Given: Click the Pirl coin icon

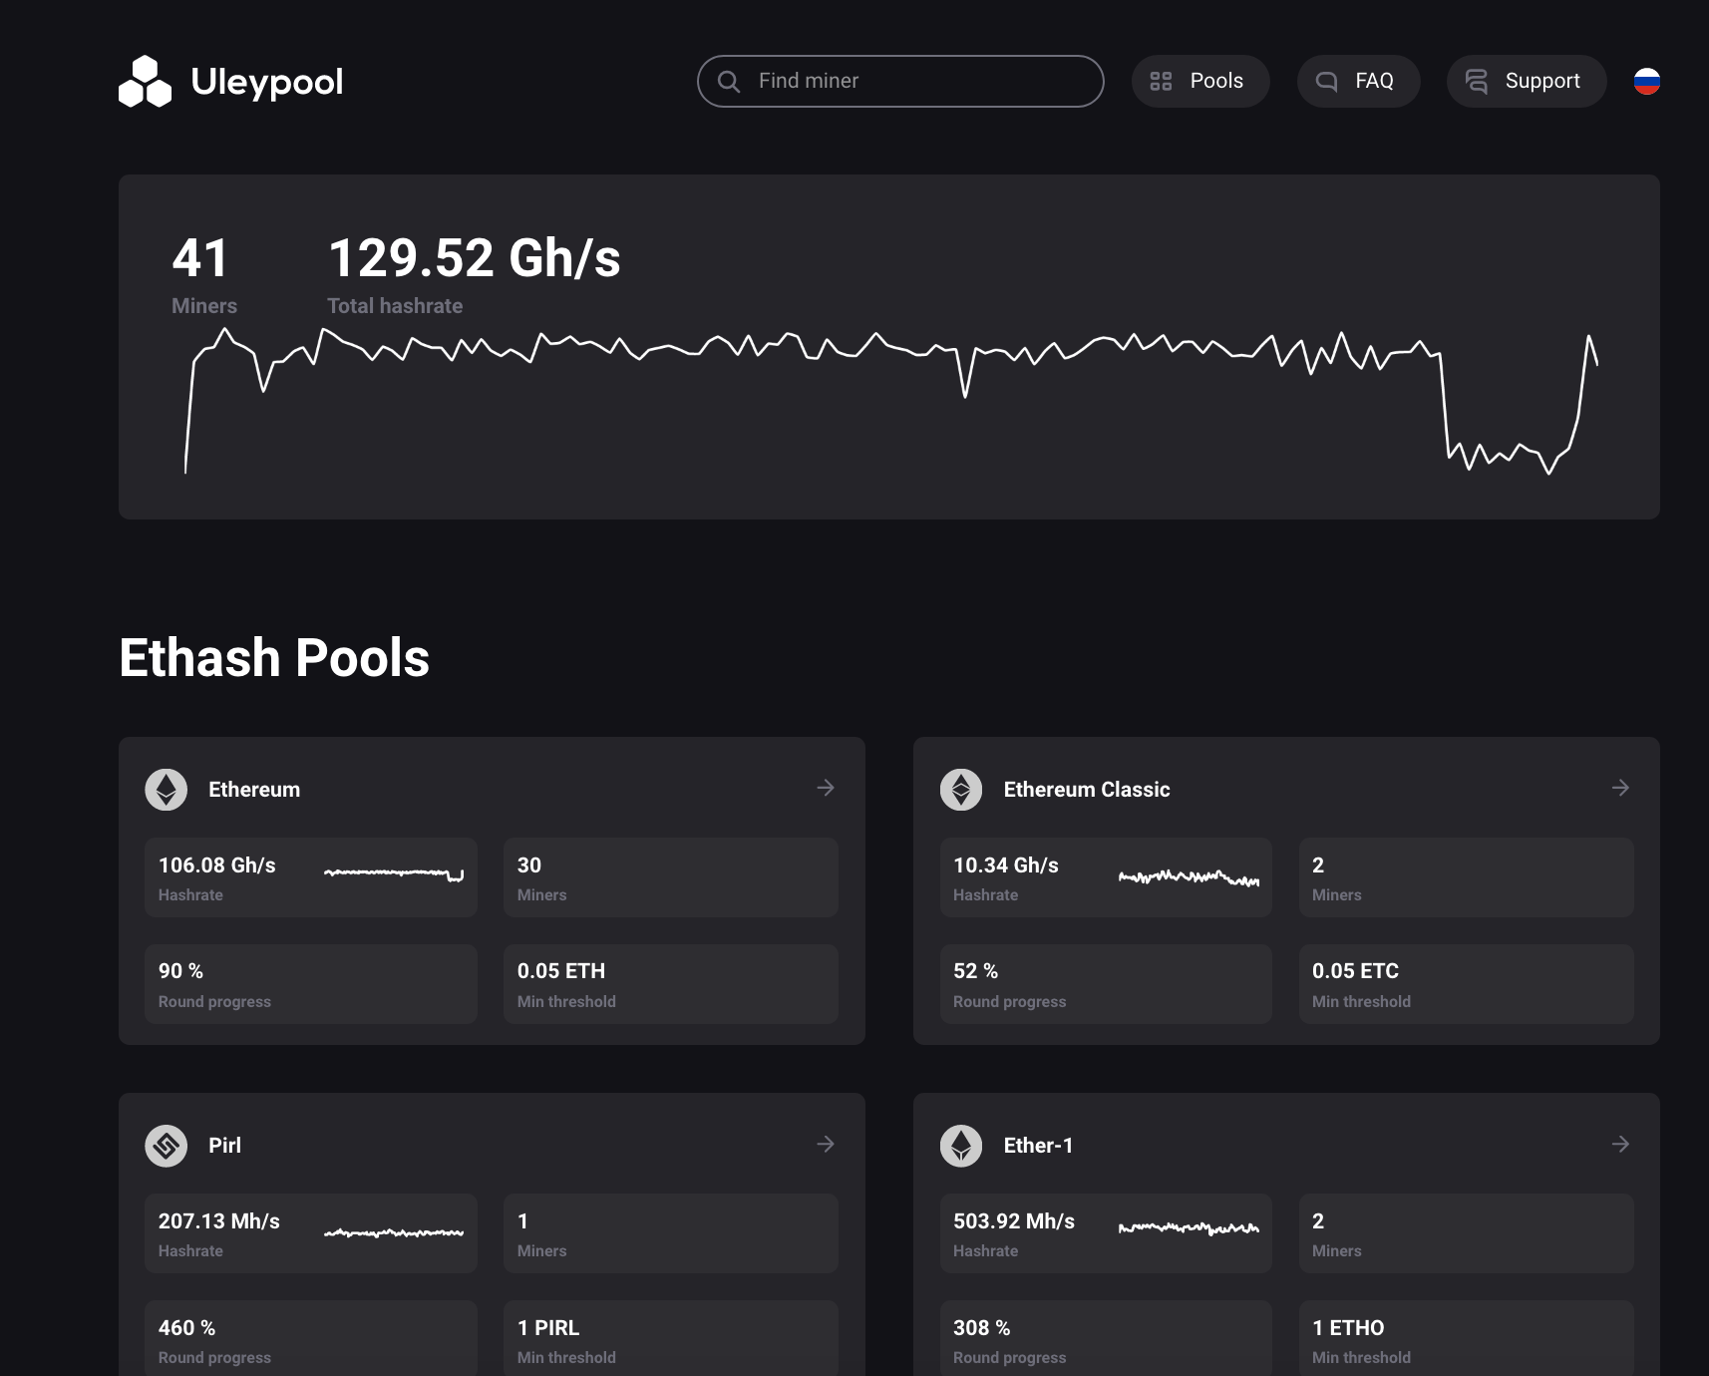Looking at the screenshot, I should point(167,1146).
